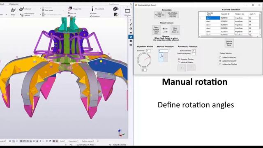Click the Rebar tool in the ribbon
Viewport: 263px width, 148px height.
point(13,12)
